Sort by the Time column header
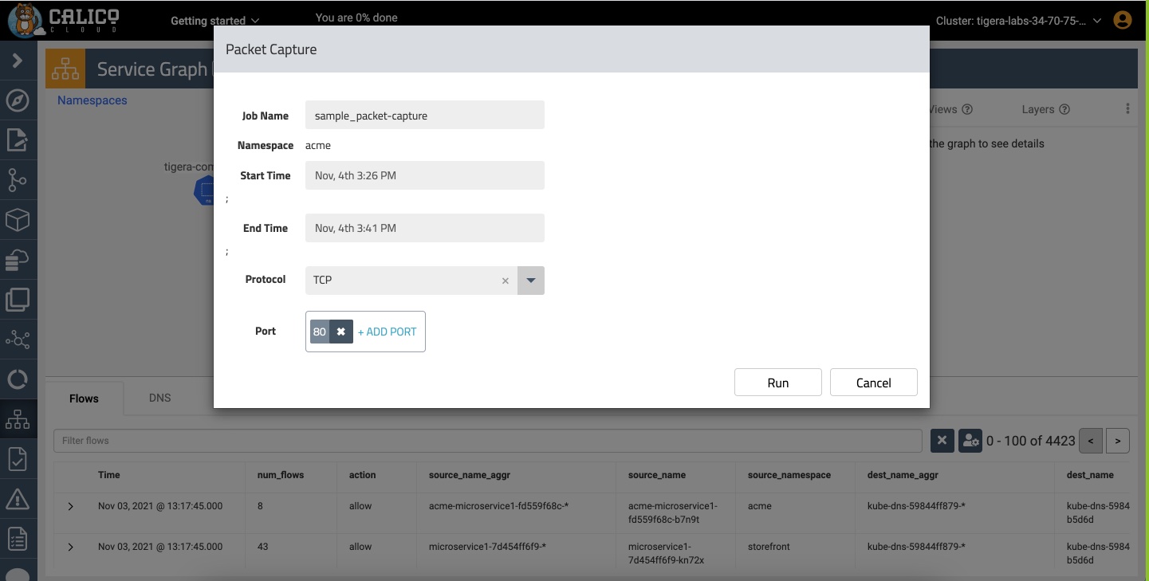The image size is (1149, 581). 109,475
